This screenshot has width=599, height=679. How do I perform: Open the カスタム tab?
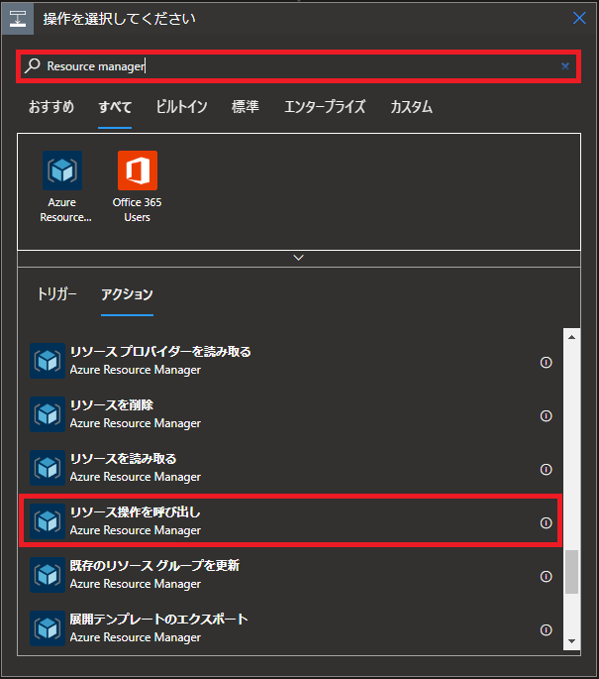tap(411, 106)
